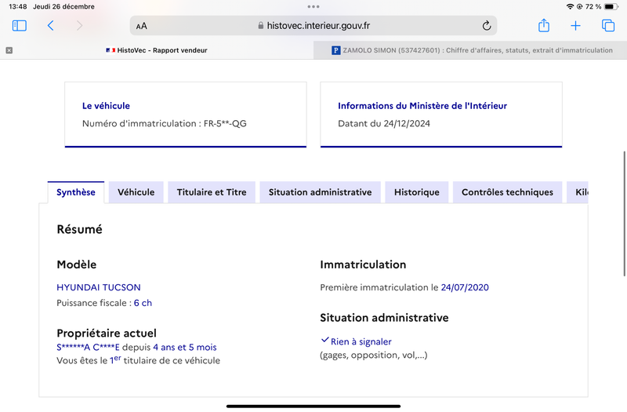Show the tab overview
This screenshot has width=627, height=412.
pos(608,26)
